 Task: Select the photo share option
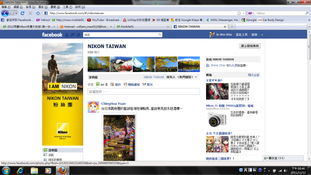click(116, 85)
